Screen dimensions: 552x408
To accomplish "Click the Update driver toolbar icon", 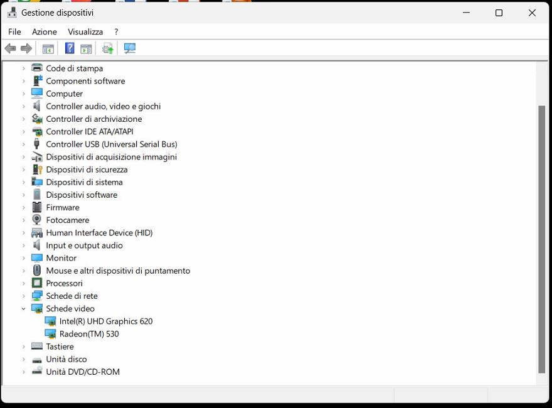I will (108, 48).
